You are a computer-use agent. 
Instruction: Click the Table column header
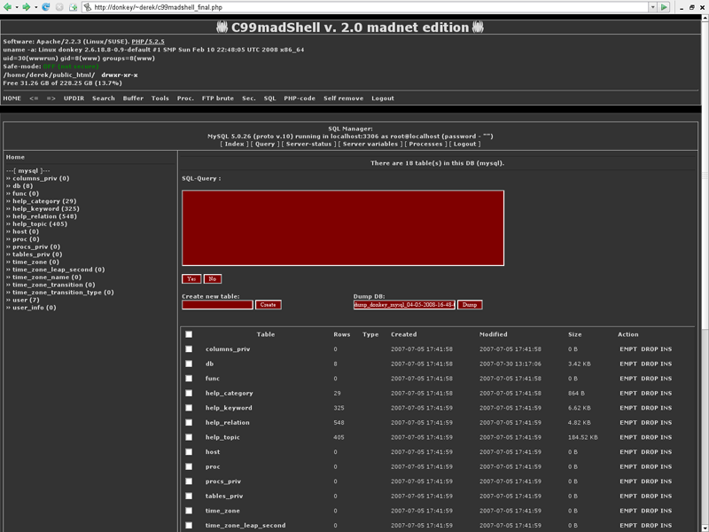[x=266, y=334]
